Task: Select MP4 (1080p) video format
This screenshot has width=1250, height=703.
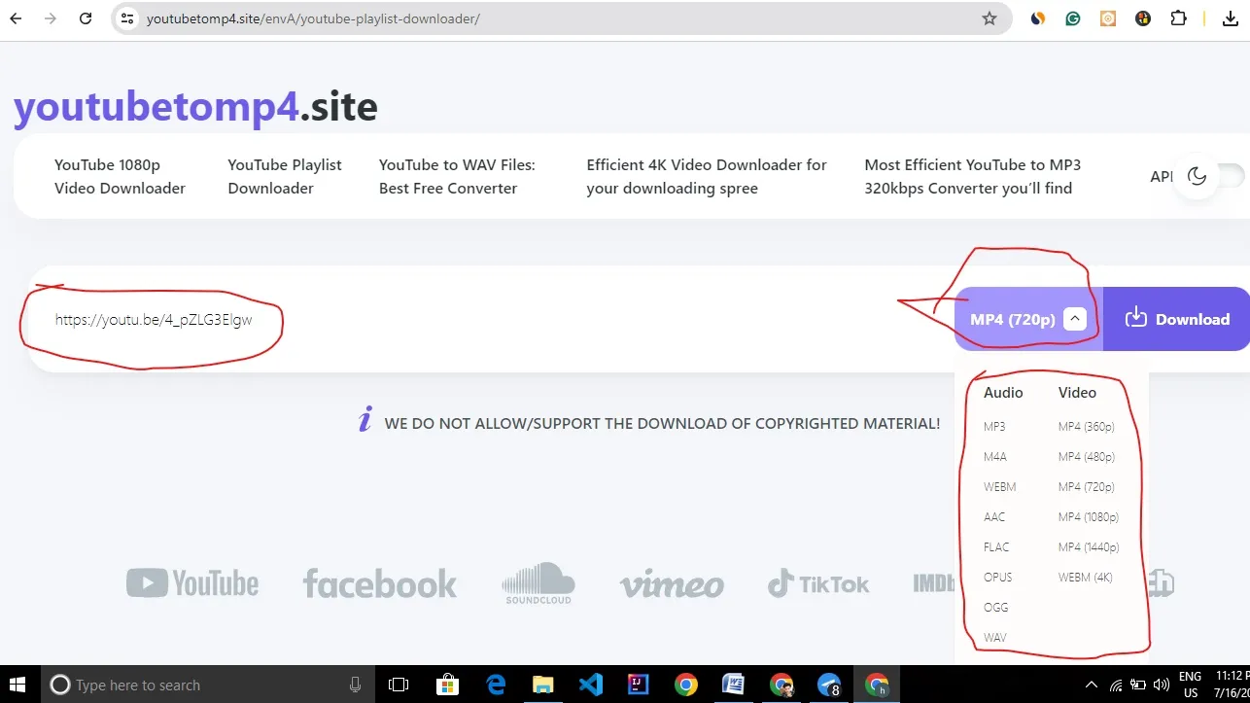Action: (1089, 516)
